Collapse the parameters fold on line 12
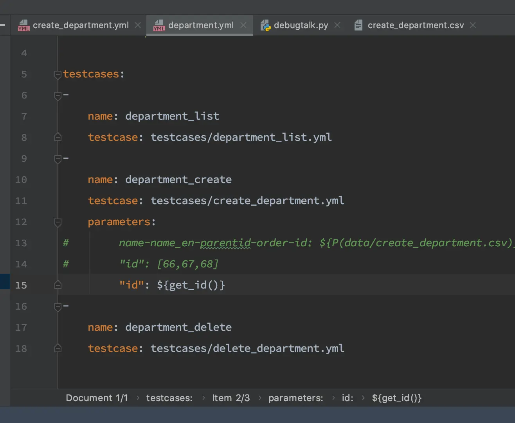This screenshot has width=515, height=423. coord(58,222)
